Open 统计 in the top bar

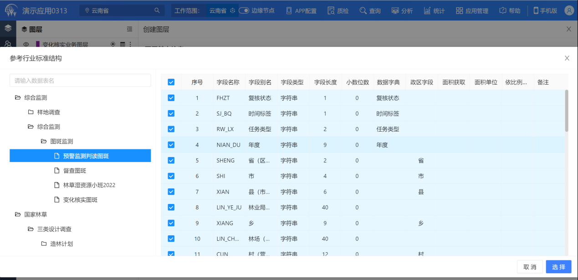(434, 10)
